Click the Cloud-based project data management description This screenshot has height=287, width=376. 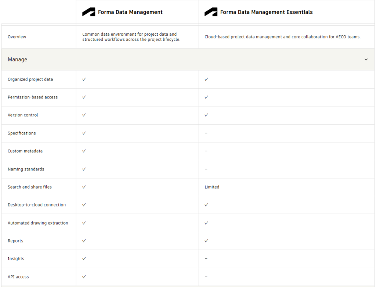click(x=282, y=37)
